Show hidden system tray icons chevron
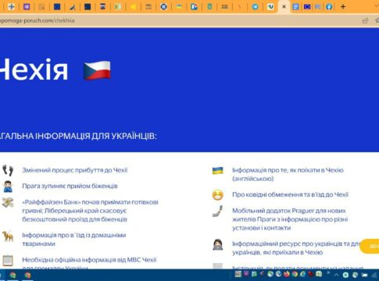The width and height of the screenshot is (379, 281). (x=336, y=275)
